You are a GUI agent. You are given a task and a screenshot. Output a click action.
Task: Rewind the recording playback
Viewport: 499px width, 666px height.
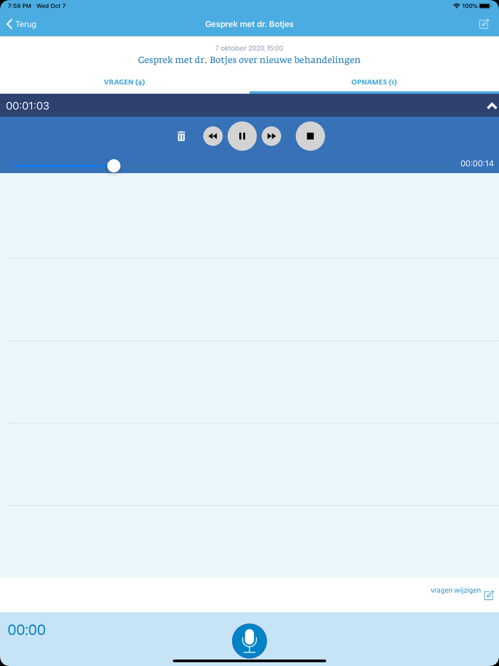[213, 136]
